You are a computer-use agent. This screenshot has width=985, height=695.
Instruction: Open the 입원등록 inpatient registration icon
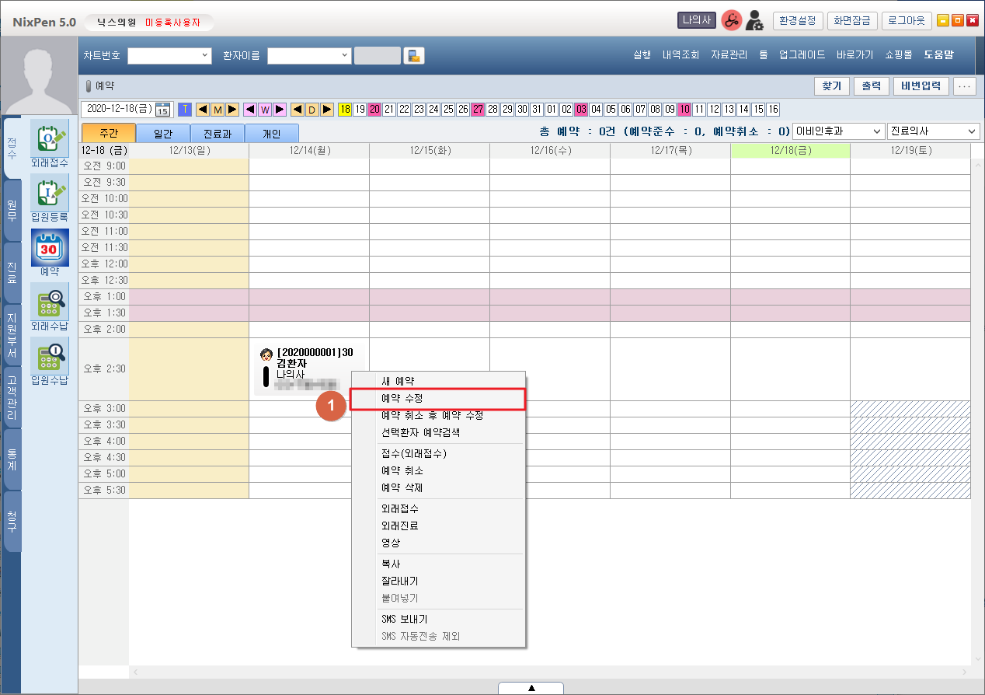coord(50,193)
